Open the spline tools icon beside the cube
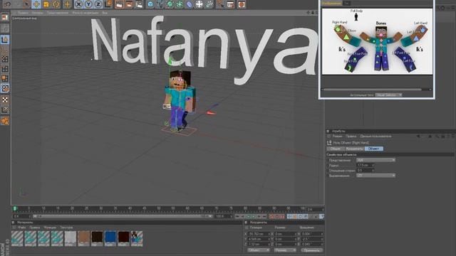 (160, 4)
